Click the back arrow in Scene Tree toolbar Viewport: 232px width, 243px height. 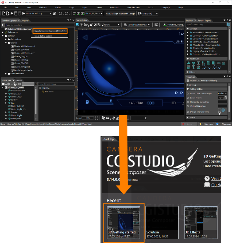click(x=3, y=84)
